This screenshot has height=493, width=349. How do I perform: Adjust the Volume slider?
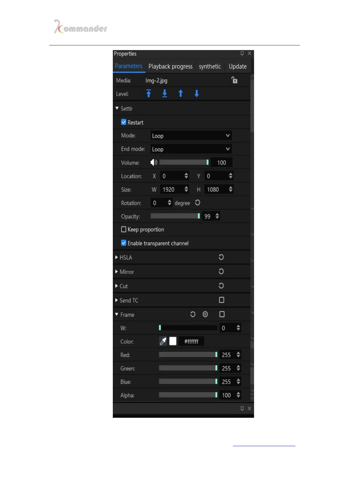pyautogui.click(x=184, y=162)
